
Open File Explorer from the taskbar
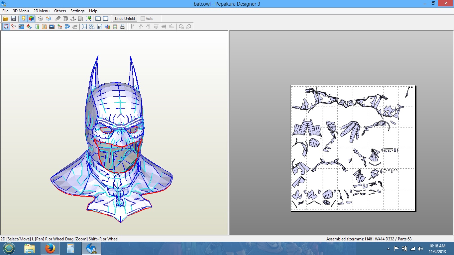[30, 248]
